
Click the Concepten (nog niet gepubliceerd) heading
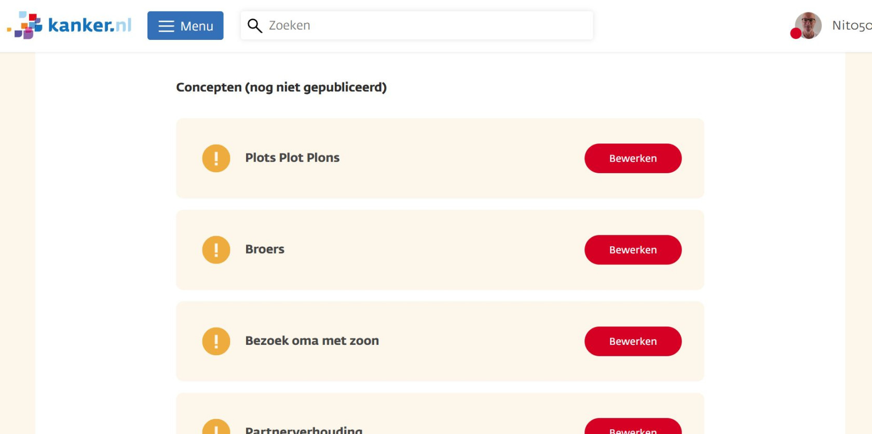tap(281, 88)
